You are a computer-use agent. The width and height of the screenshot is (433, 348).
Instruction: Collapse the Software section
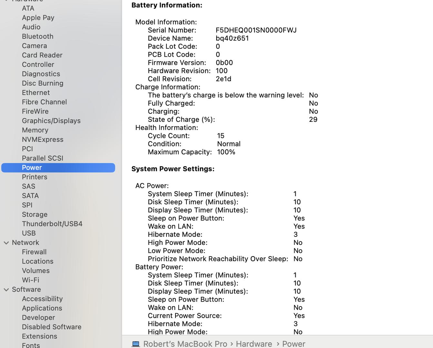6,290
